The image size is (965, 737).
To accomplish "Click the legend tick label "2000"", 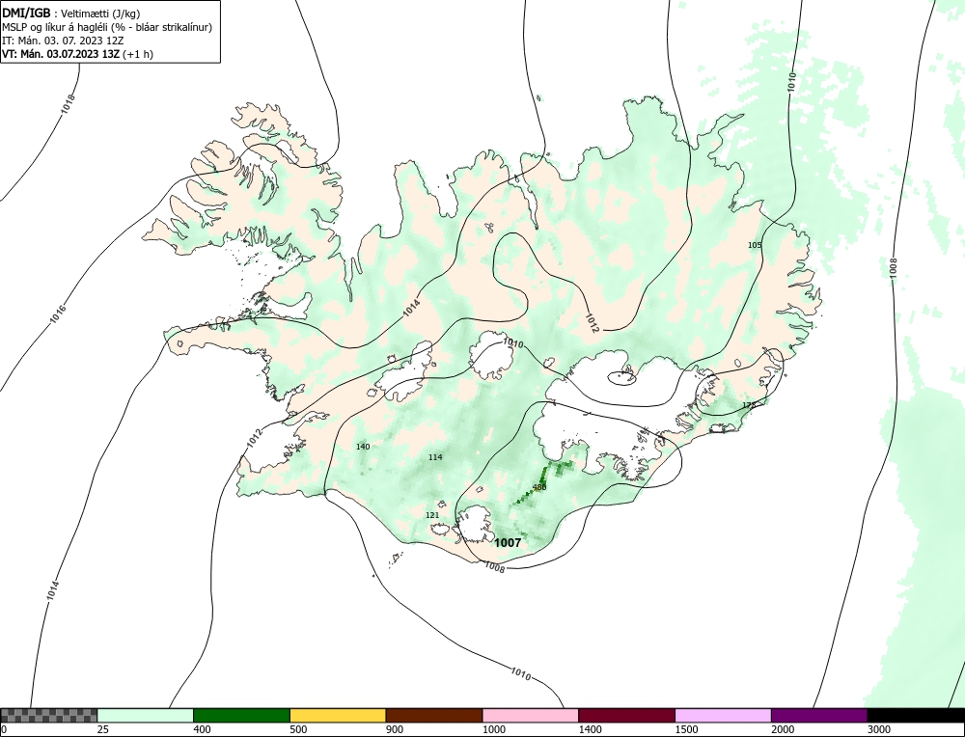I will click(783, 729).
